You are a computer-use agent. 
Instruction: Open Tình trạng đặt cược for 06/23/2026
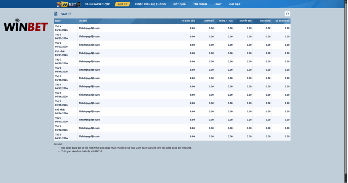(89, 37)
